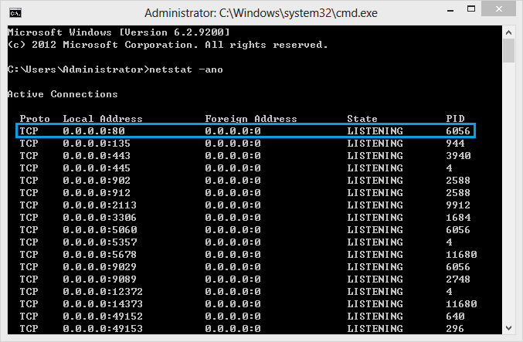Click local address 0.0.0.0:49153

[x=103, y=328]
